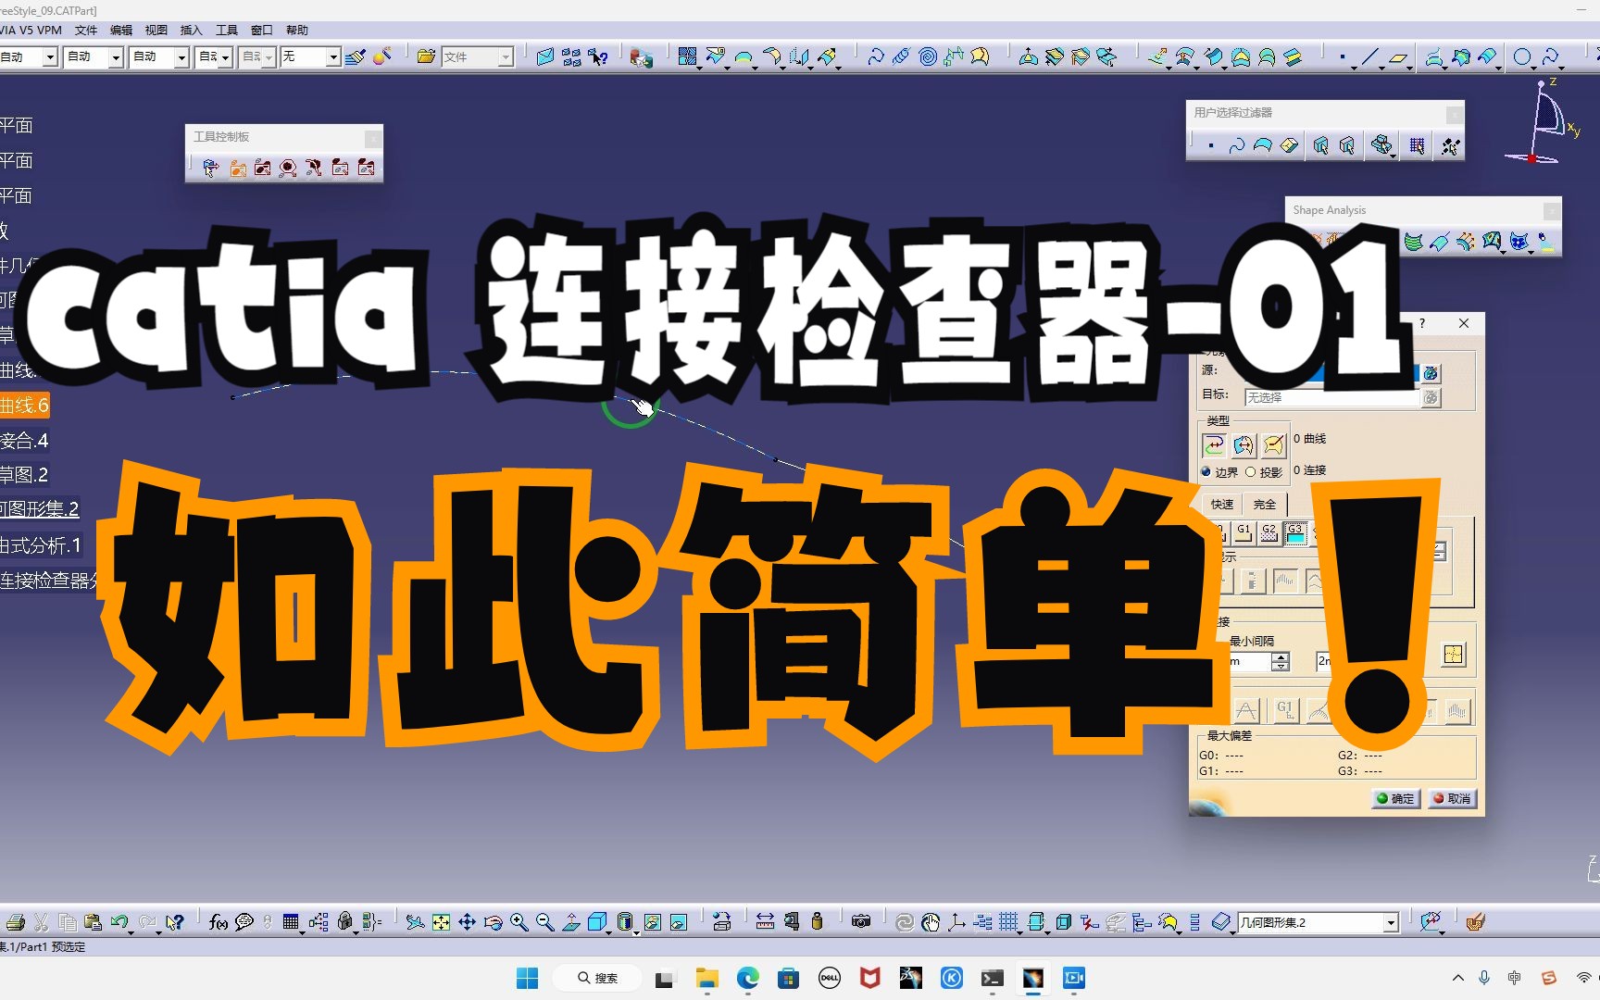
Task: Select the first icon in 工具控制板 panel
Action: pyautogui.click(x=210, y=169)
